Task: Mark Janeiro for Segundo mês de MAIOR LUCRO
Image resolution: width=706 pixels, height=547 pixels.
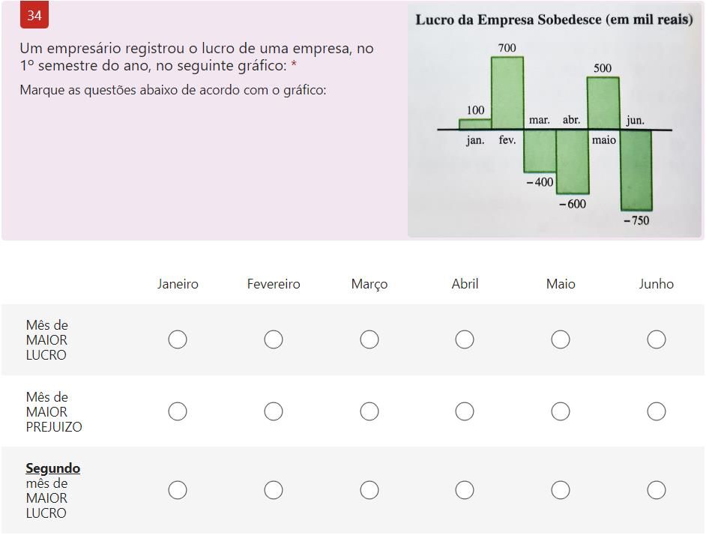Action: [178, 490]
